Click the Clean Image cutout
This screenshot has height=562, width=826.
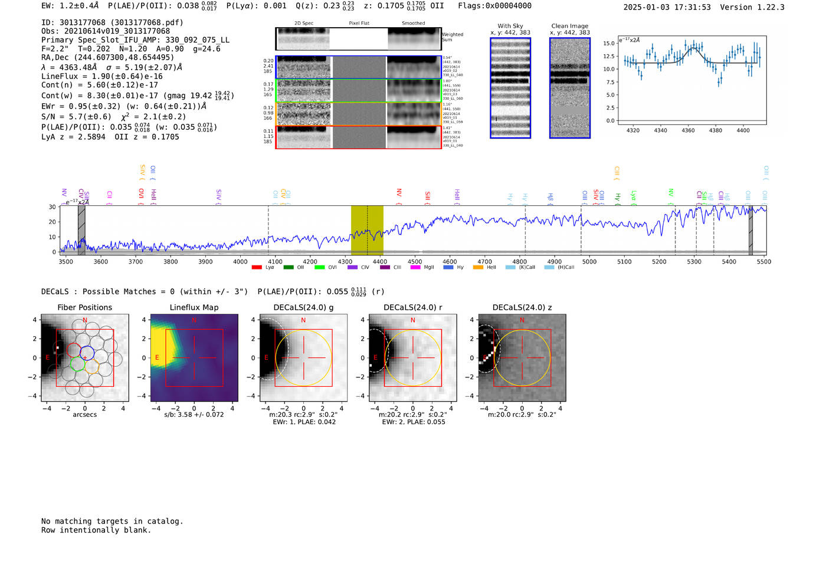570,88
